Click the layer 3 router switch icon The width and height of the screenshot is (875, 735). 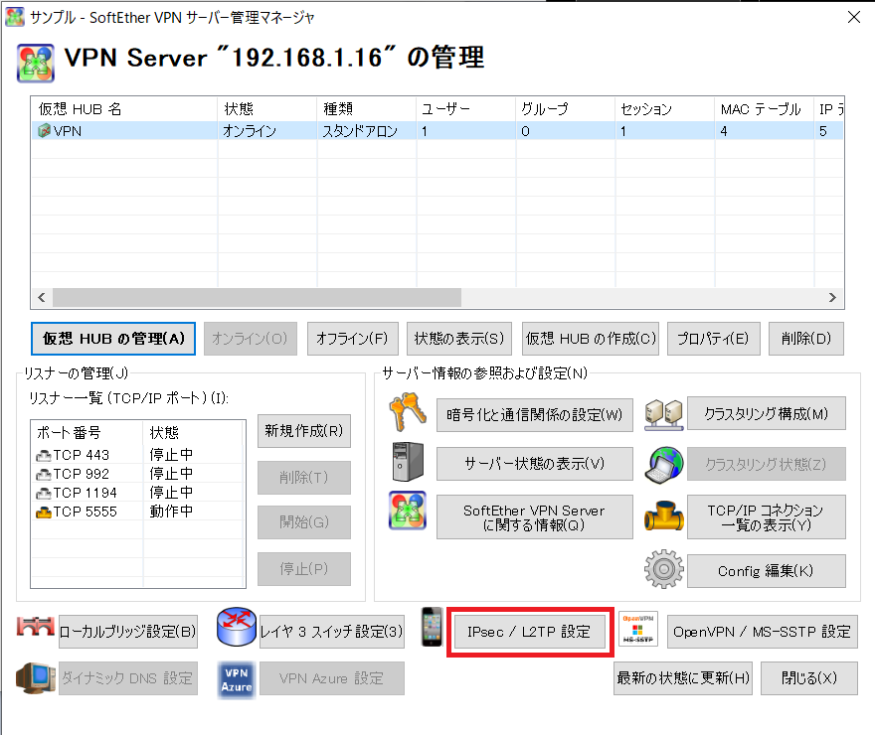(237, 627)
